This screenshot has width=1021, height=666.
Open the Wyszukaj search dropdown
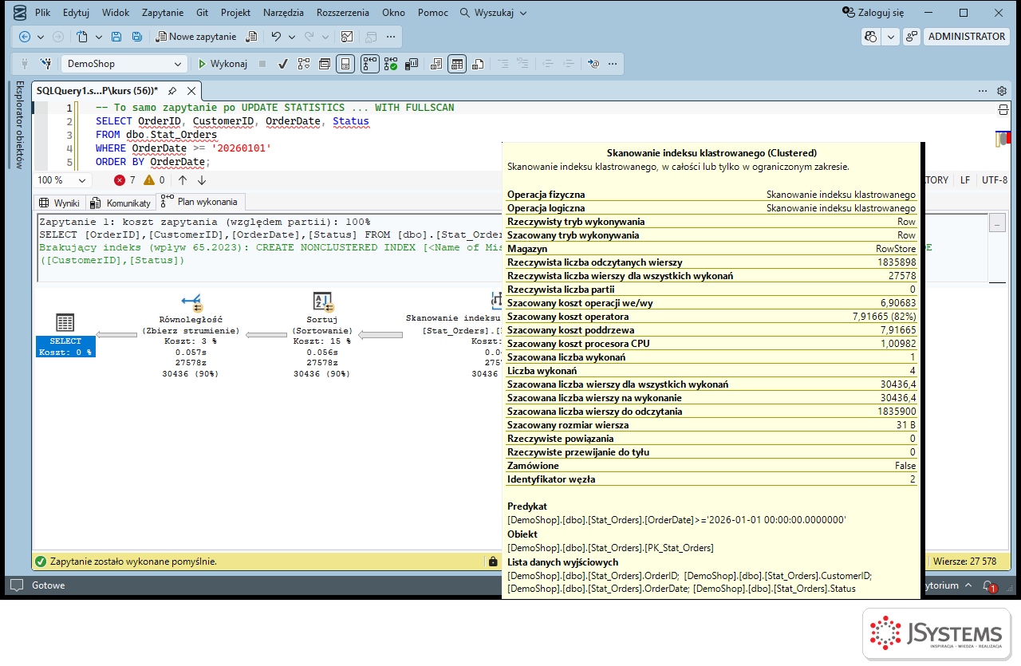[494, 13]
